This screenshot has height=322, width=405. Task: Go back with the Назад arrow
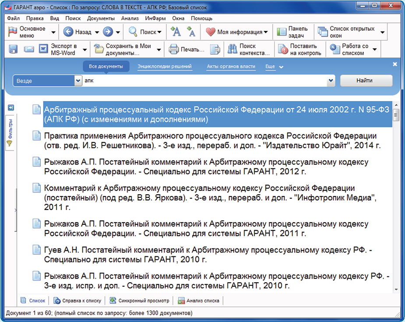[77, 32]
